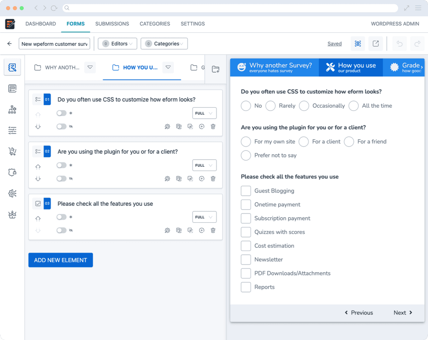Enable the hidden toggle for question 03
This screenshot has height=340, width=428.
tap(62, 230)
